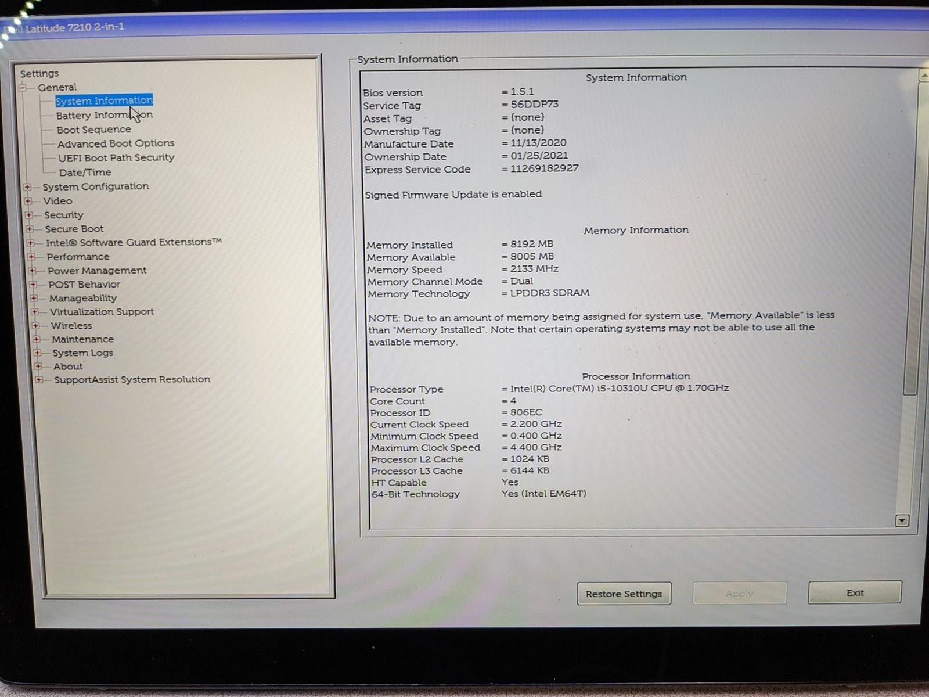Expand the Manageability node

tap(34, 298)
